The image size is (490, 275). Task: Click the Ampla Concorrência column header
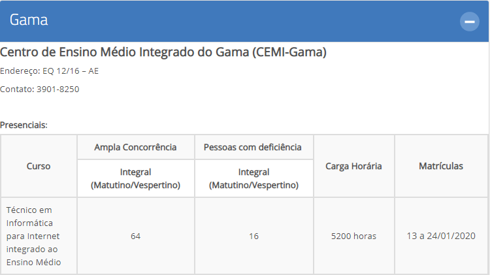click(136, 147)
